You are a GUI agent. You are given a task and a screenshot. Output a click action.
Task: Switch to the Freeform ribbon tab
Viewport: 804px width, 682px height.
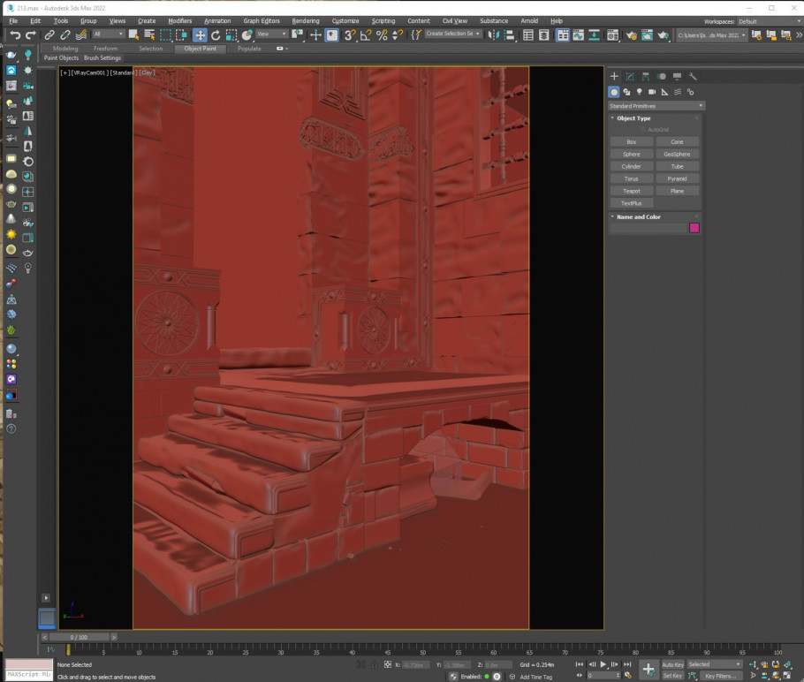(106, 49)
